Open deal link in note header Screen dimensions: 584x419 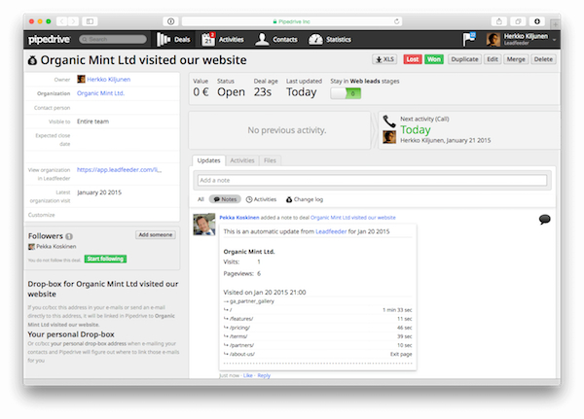353,218
